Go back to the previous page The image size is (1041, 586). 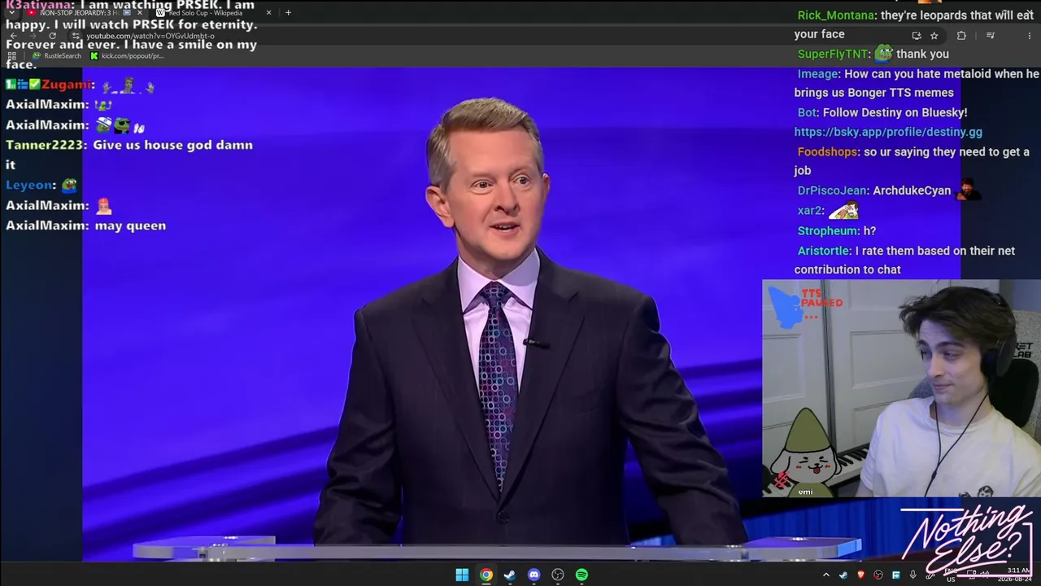click(13, 36)
